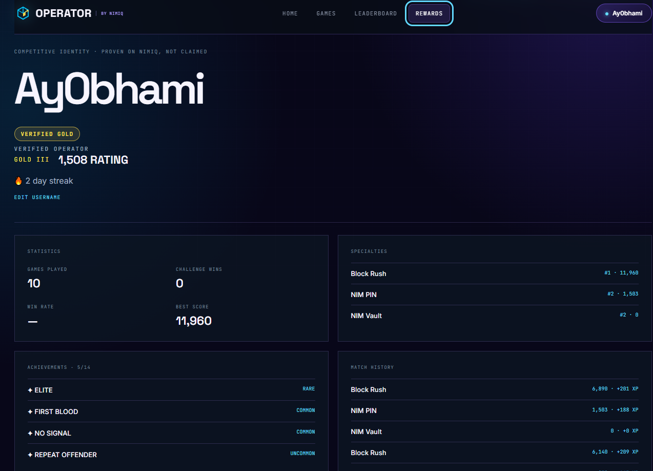Click the 'ACHIEVEMENTS · 5/14' header
This screenshot has width=653, height=471.
tap(59, 367)
